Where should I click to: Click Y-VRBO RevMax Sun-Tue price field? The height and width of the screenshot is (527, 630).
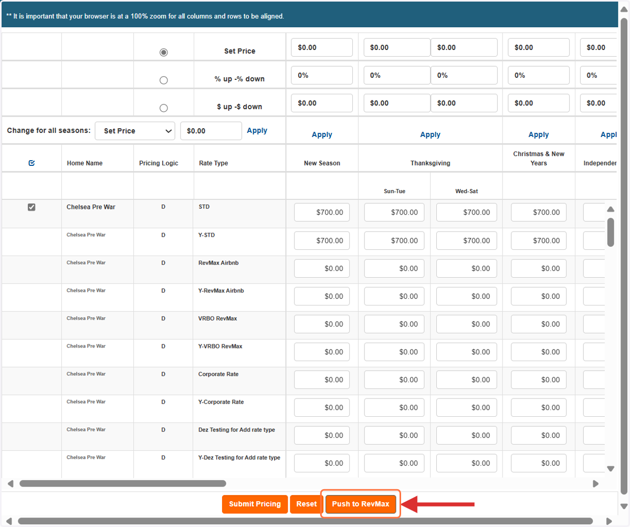click(x=394, y=352)
